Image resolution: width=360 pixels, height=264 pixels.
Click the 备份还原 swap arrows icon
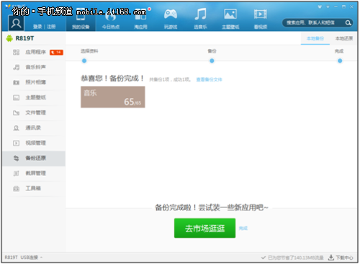[x=16, y=158]
